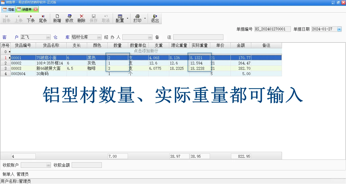Screen dimensions: 346x184
Task: Click the 新增 icon to add a new record
Action: coord(57,18)
